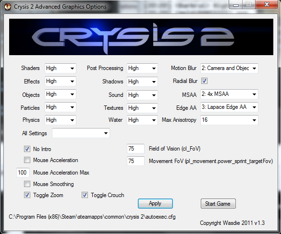Open the Shadows quality dropdown
The image size is (281, 234).
pos(142,82)
